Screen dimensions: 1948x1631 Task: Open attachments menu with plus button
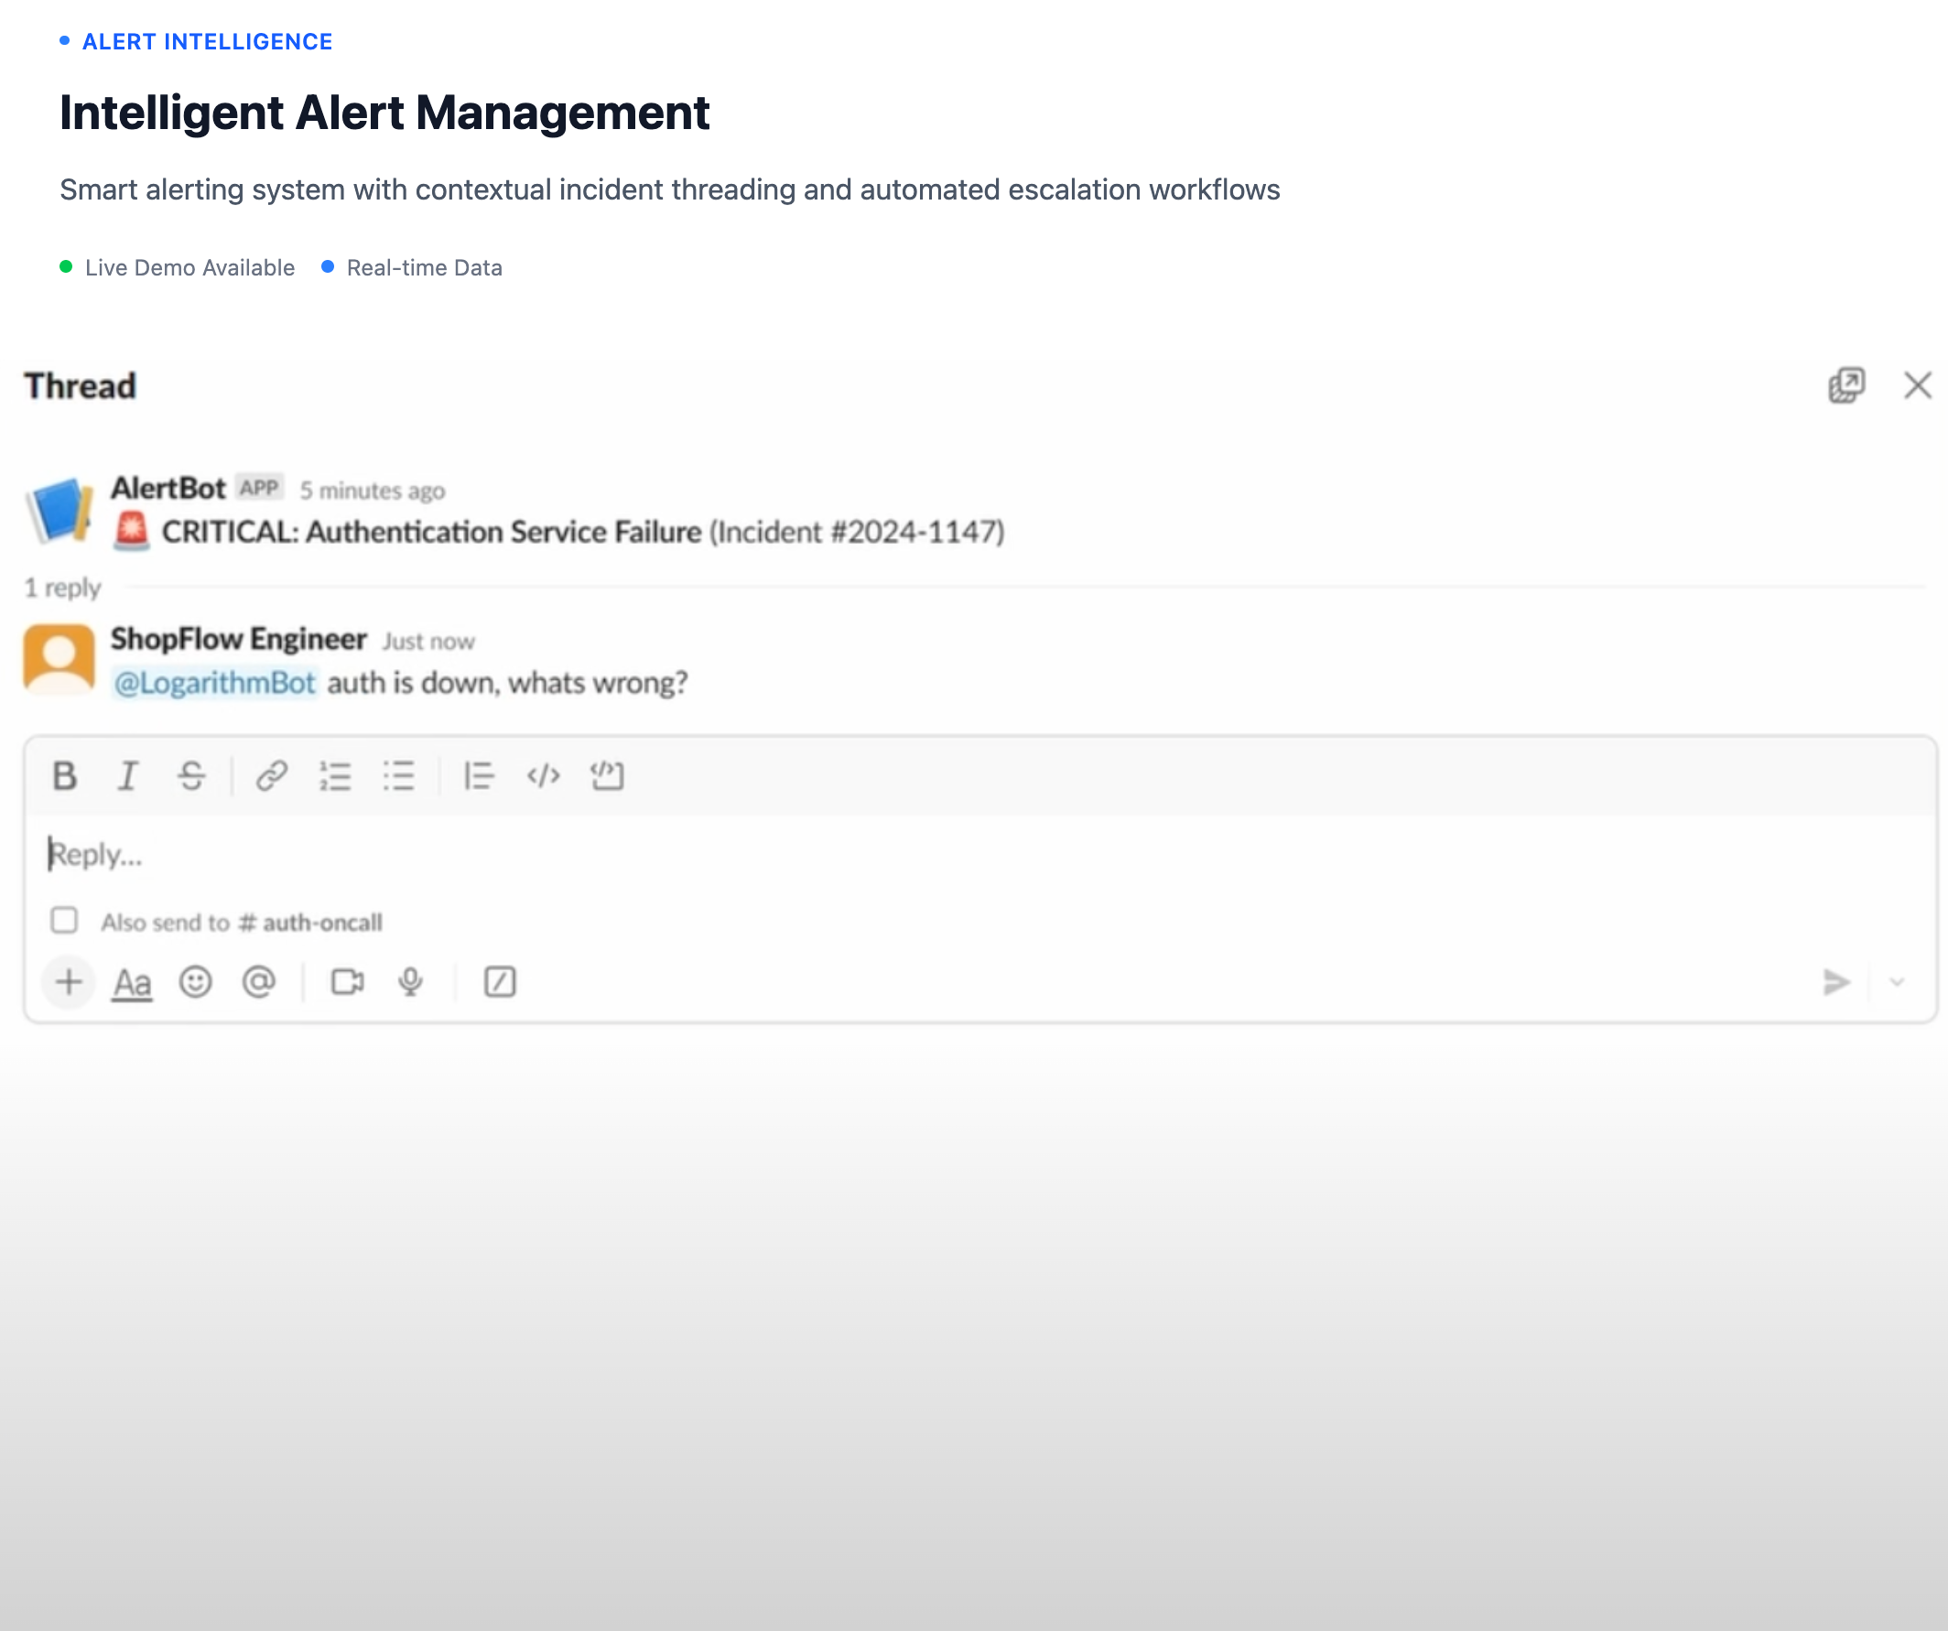pos(69,982)
